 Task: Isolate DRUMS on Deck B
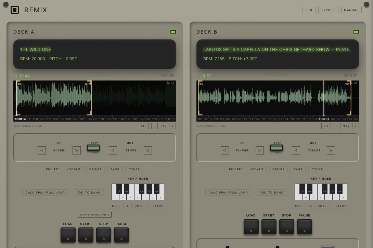tap(278, 169)
